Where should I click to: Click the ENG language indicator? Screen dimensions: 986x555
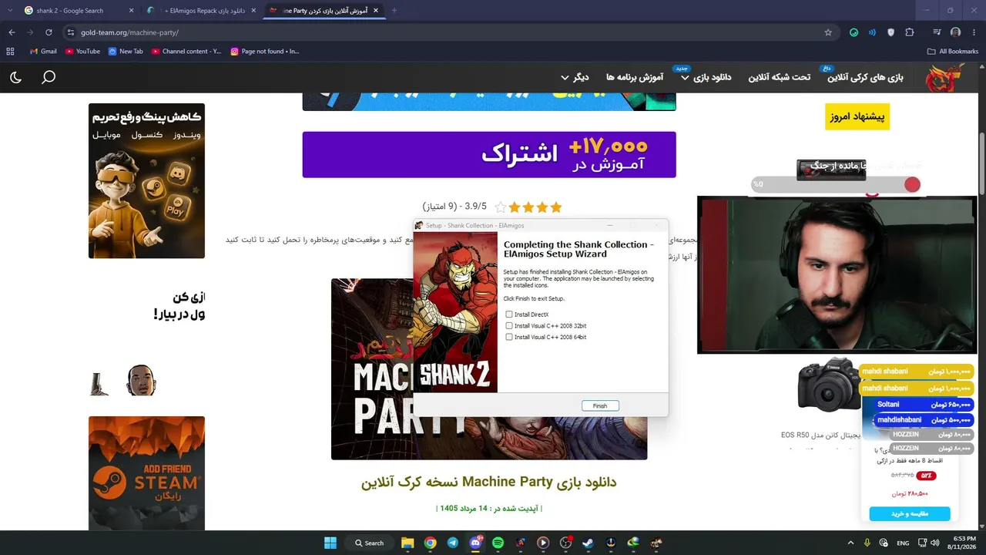pos(903,543)
